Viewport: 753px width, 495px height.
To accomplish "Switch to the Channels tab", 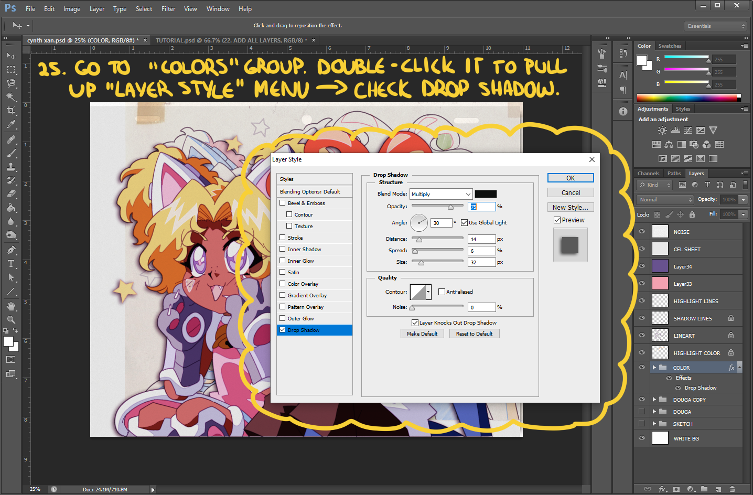I will pos(648,174).
